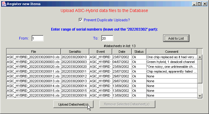Click the Add to List button
The width and height of the screenshot is (209, 114).
click(176, 38)
